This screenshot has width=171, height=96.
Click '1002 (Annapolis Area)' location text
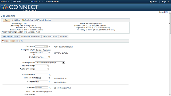(x=32, y=32)
